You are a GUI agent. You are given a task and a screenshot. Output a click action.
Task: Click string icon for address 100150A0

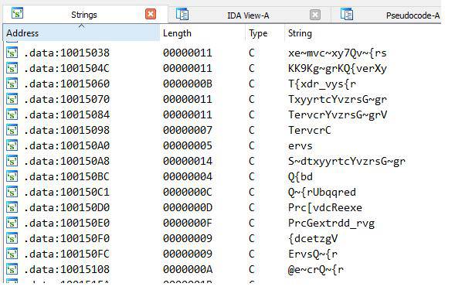[12, 145]
